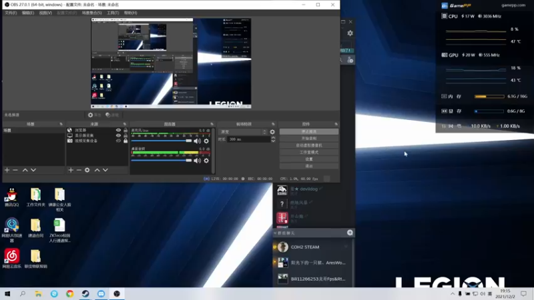
Task: Open Tencent QQ desktop icon
Action: click(x=12, y=197)
